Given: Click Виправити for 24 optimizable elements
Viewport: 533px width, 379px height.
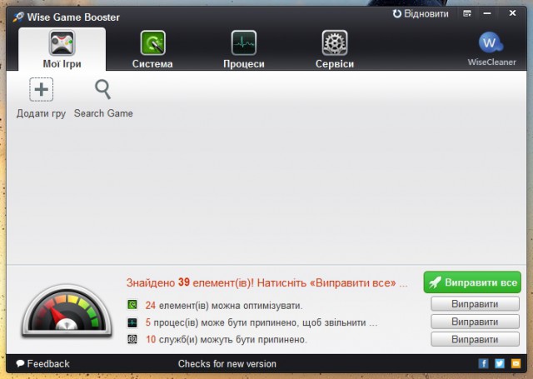Looking at the screenshot, I should [x=475, y=304].
